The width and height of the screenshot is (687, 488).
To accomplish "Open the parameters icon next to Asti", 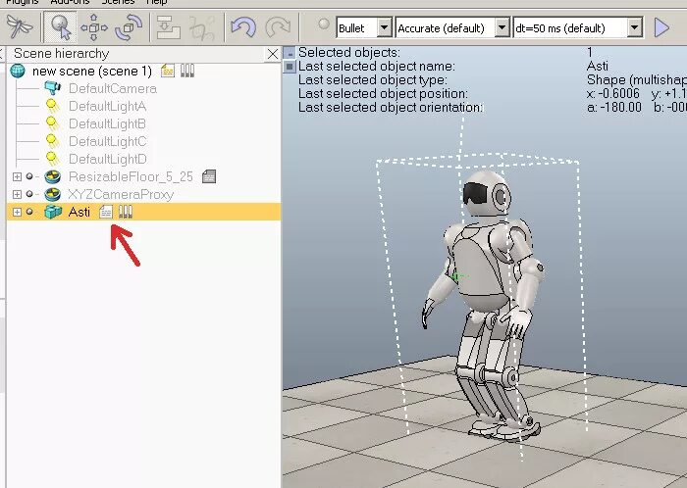I will coord(126,212).
